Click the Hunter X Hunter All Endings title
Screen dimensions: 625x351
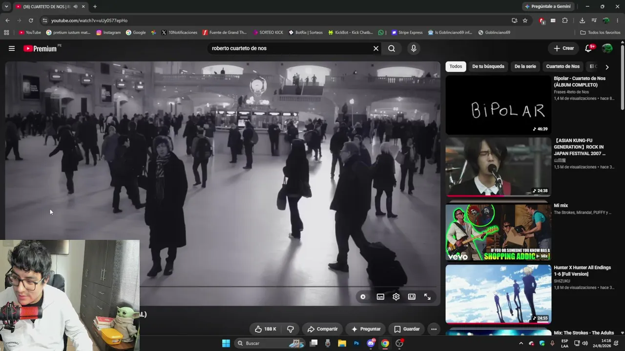[x=582, y=271]
